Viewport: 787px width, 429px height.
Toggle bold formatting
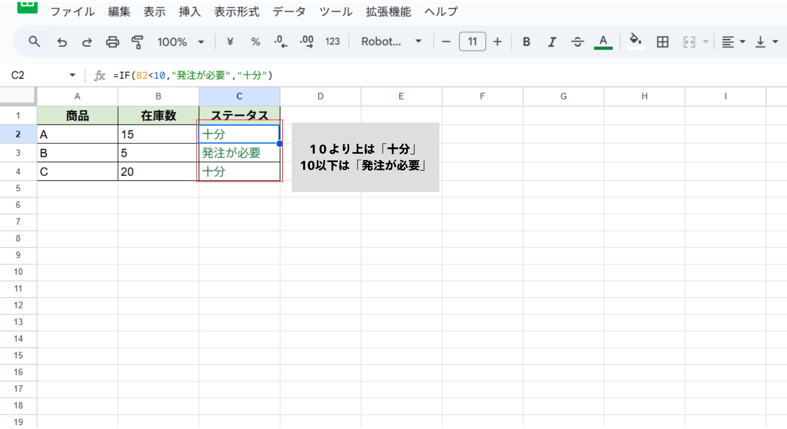(x=526, y=42)
